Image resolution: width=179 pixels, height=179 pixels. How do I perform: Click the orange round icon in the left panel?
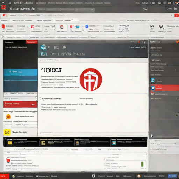coord(8,116)
